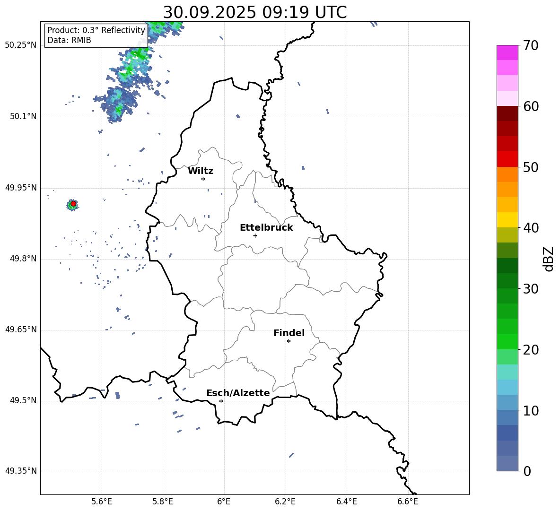Screen dimensions: 560x511
Task: Click the 'Data: RMIB' legend text
Action: 69,40
